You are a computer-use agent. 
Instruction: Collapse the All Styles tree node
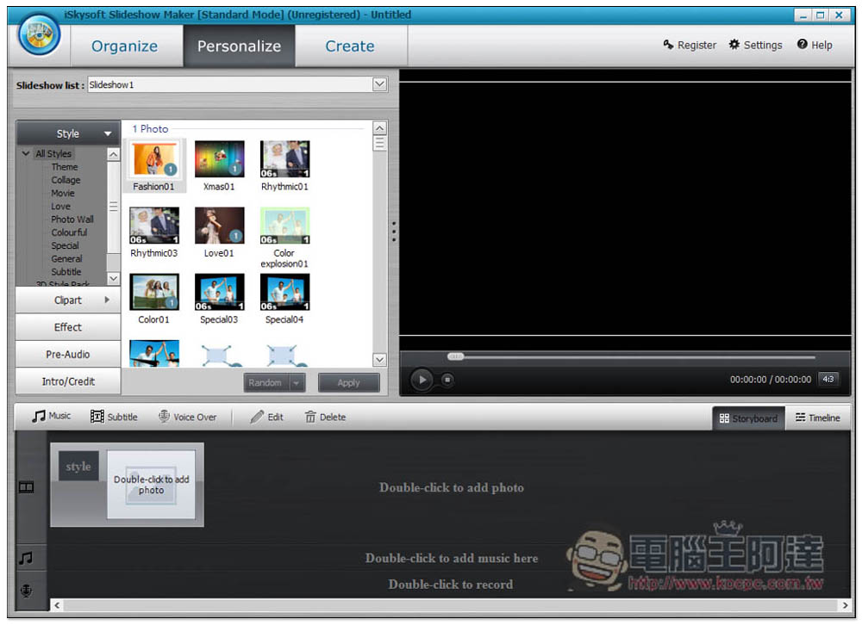[x=26, y=154]
